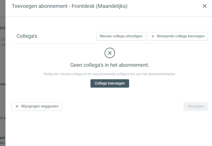Click the partially hidden bold 'act' text
Screen dimensions: 212x146
pos(2,138)
